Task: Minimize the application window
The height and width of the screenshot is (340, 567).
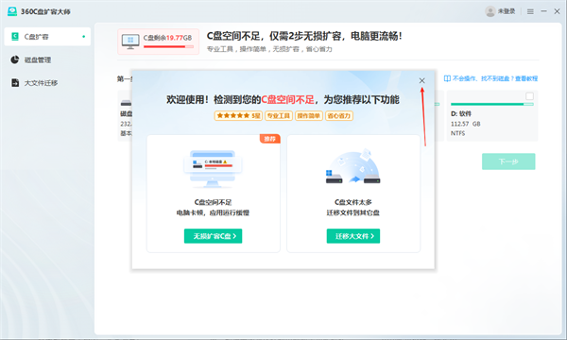Action: [543, 11]
